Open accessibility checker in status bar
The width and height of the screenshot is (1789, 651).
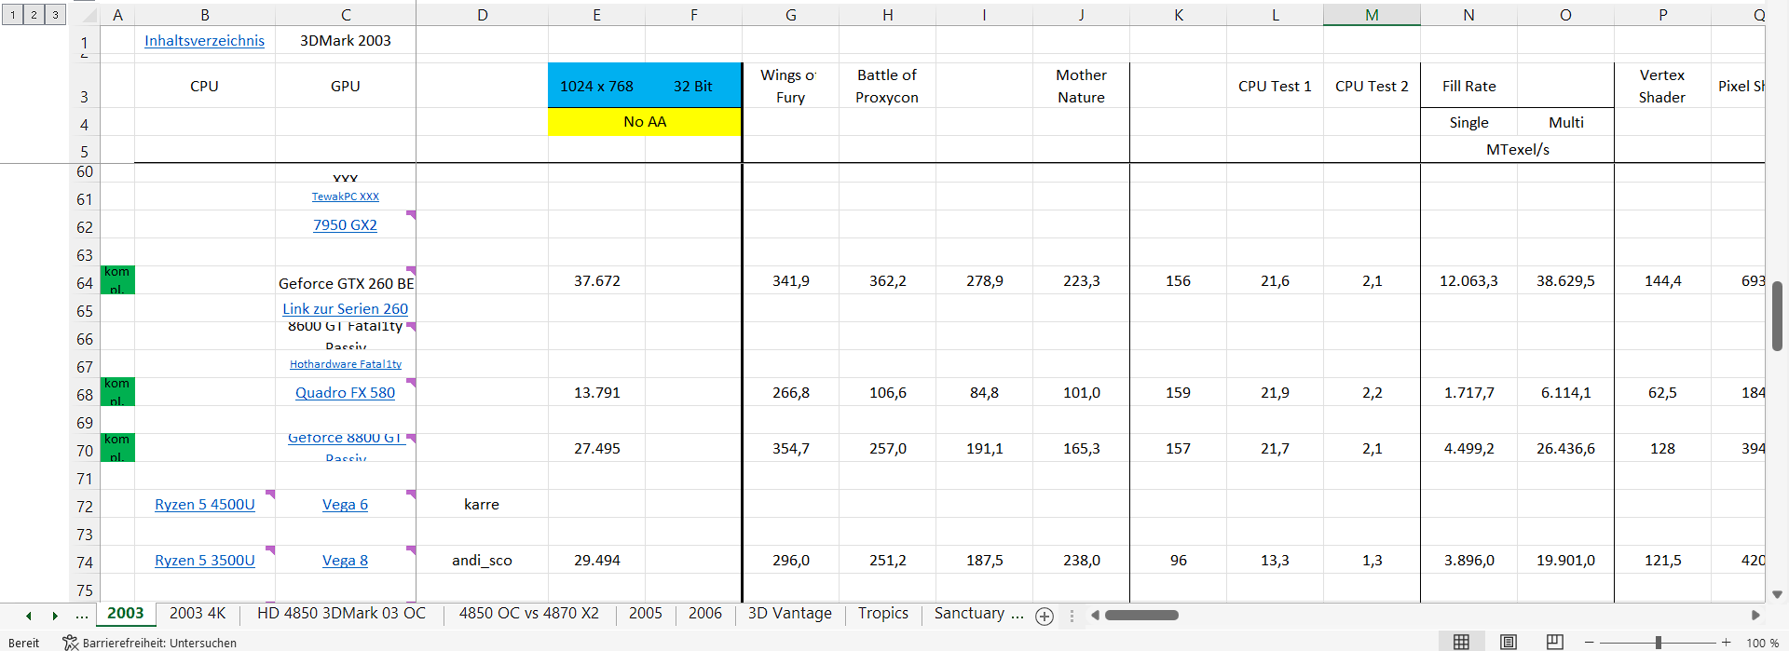149,643
